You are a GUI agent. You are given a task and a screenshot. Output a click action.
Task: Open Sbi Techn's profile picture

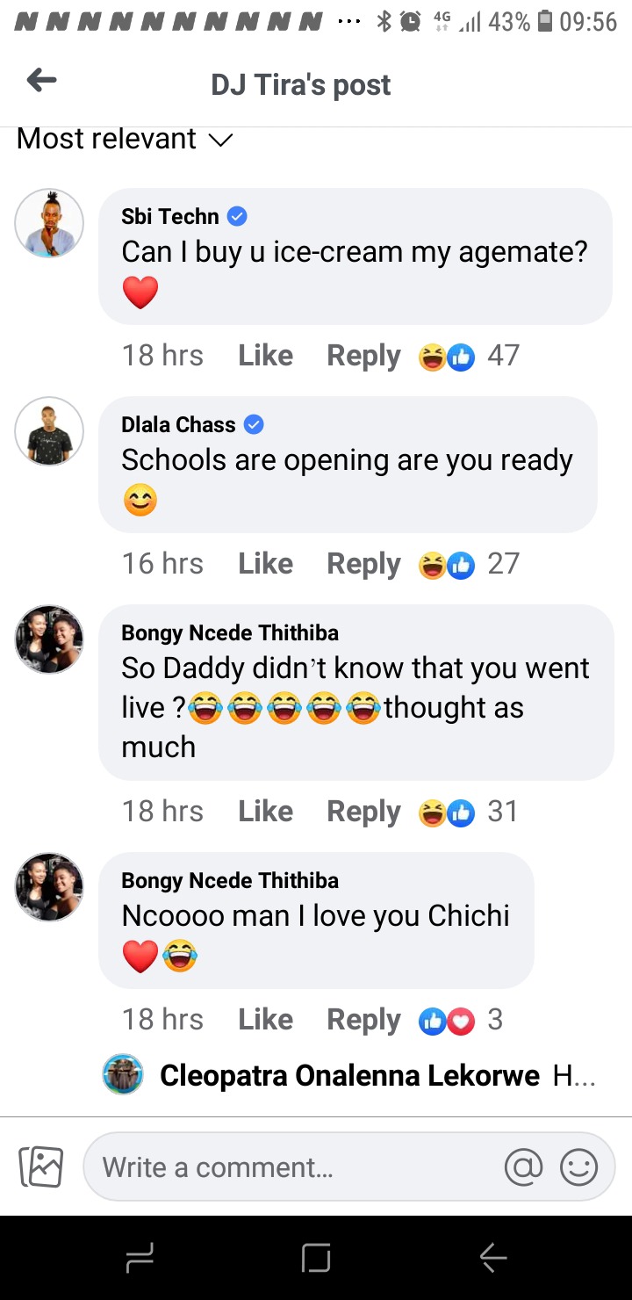click(x=49, y=223)
